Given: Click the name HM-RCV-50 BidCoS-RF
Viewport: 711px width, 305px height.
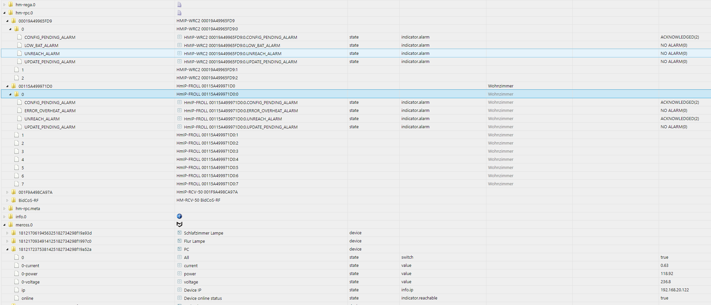Looking at the screenshot, I should [x=198, y=200].
